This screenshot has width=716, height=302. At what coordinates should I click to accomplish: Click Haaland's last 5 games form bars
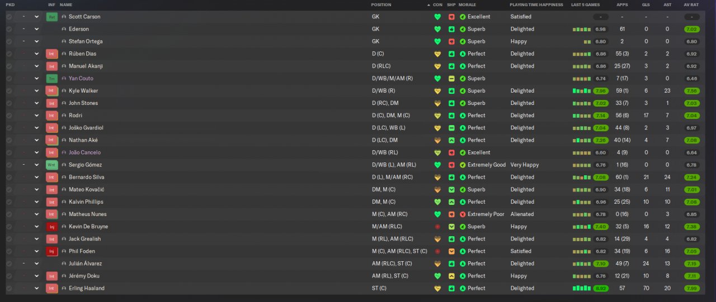pos(581,289)
